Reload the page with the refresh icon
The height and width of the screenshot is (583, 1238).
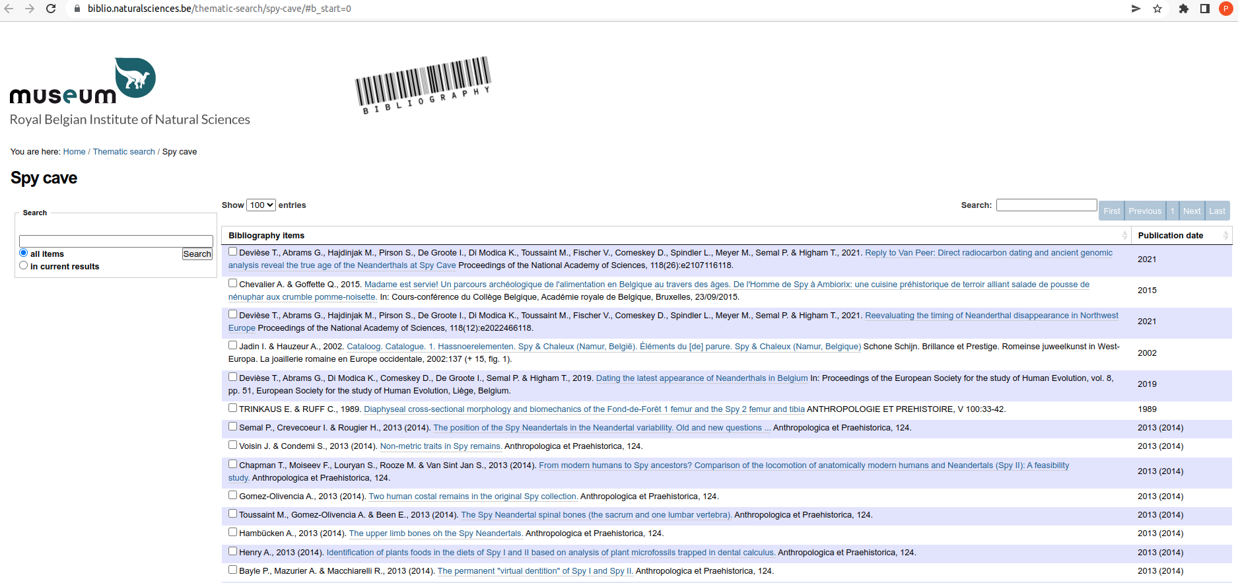pyautogui.click(x=51, y=9)
